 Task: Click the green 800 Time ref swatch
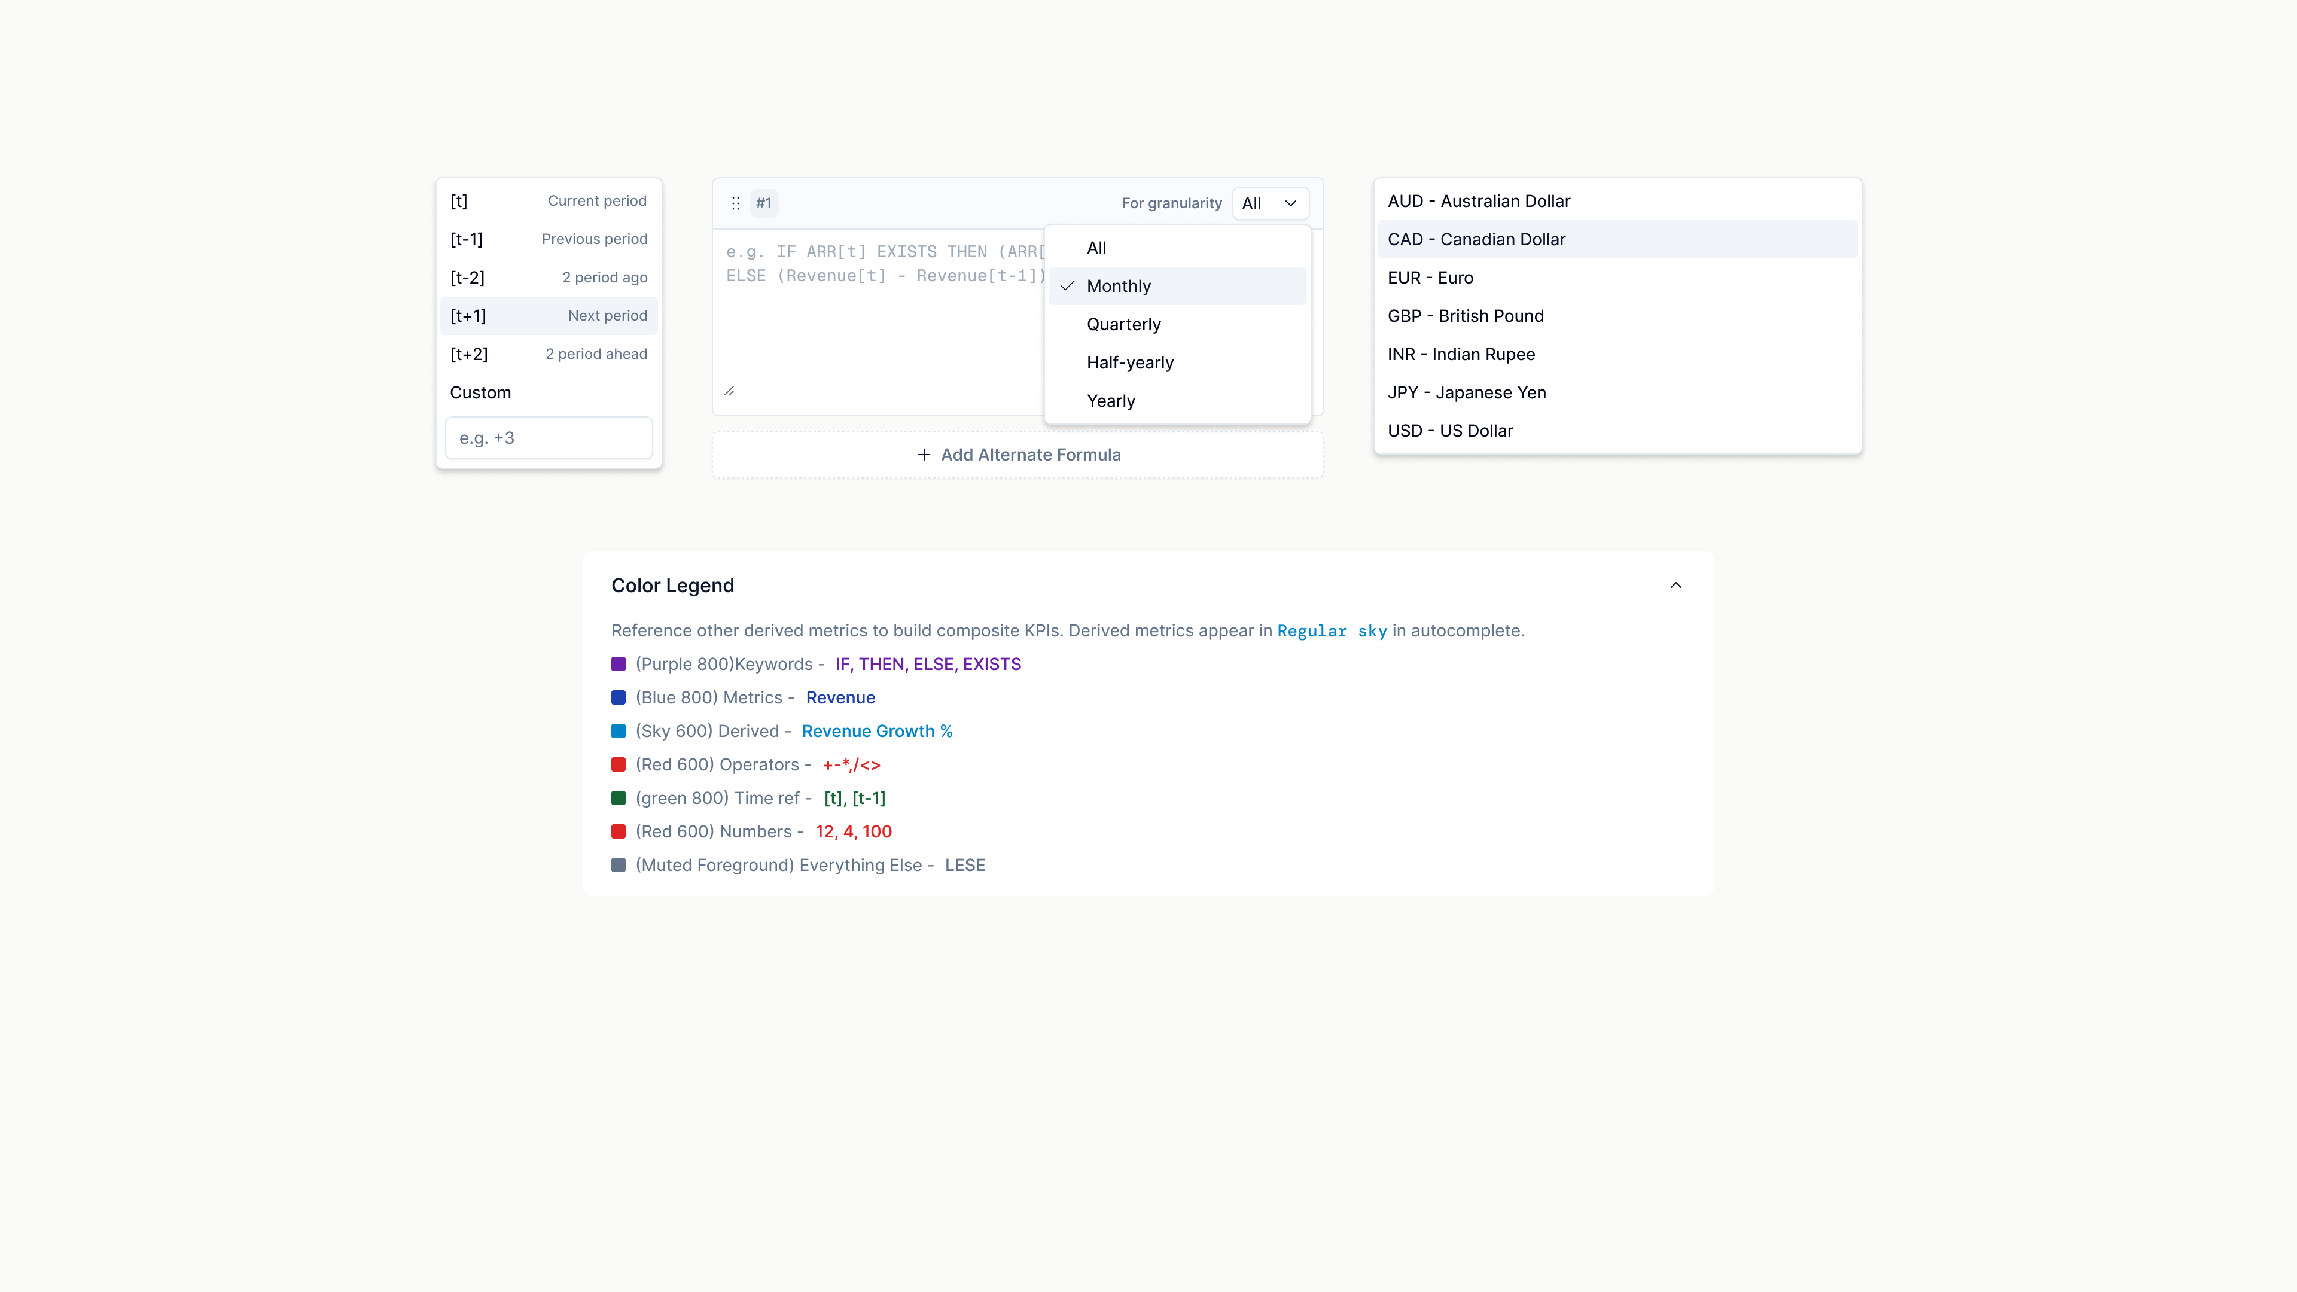pos(618,798)
